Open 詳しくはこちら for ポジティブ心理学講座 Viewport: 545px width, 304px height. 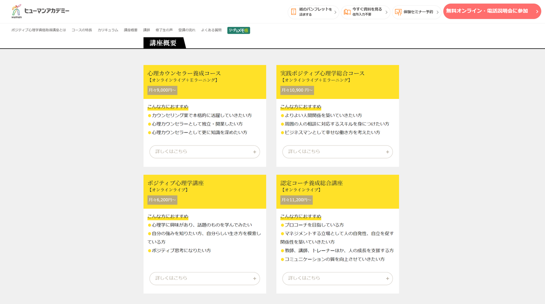(x=205, y=279)
